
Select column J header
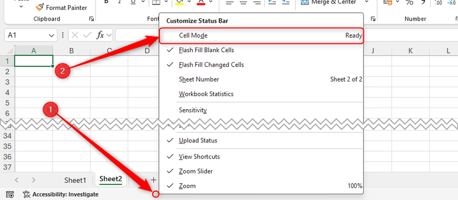pyautogui.click(x=373, y=51)
